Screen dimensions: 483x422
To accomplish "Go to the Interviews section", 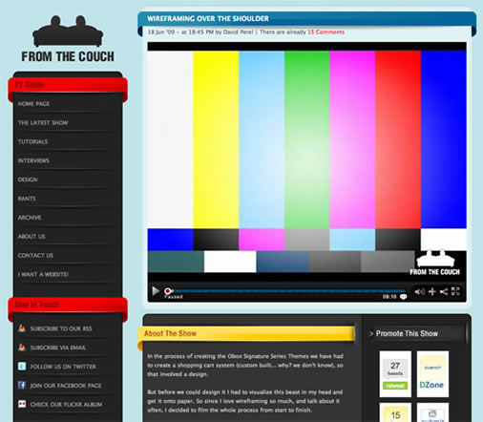I will [x=33, y=160].
